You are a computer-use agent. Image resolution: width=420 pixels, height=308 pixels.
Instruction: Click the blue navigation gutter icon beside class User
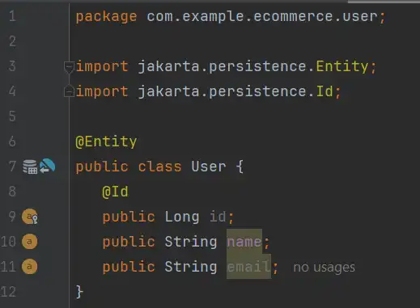[x=48, y=166]
